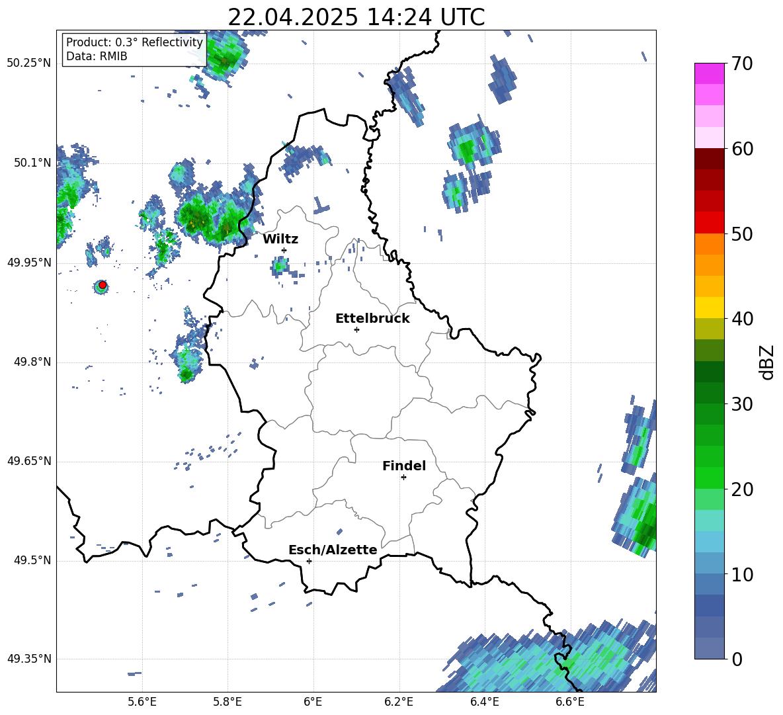This screenshot has height=715, width=783.
Task: Click the 0 dBZ colorbar label
Action: tap(737, 659)
